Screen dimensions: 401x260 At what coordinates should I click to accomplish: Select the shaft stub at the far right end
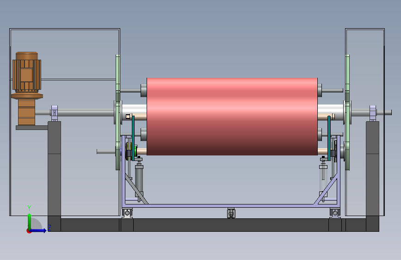pos(384,112)
